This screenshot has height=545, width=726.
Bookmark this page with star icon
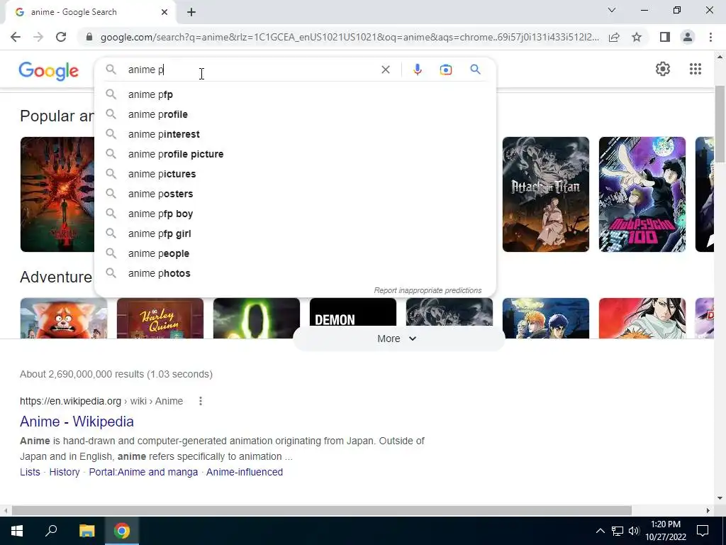pos(637,37)
